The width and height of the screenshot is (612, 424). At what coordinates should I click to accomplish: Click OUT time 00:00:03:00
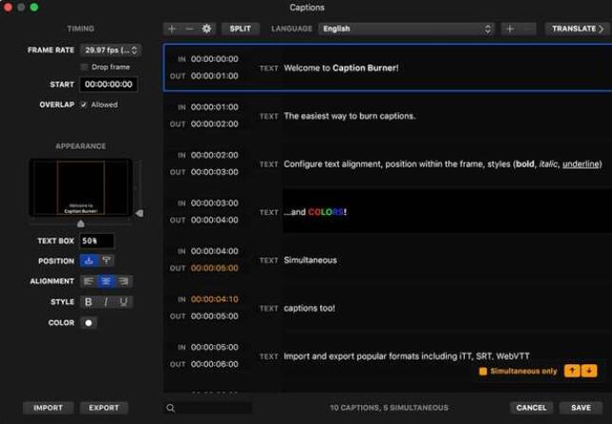click(215, 172)
